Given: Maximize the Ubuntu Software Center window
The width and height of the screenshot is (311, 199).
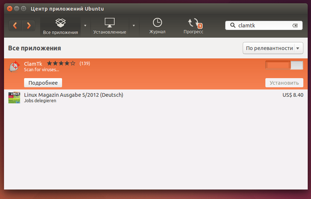Looking at the screenshot, I should [24, 8].
